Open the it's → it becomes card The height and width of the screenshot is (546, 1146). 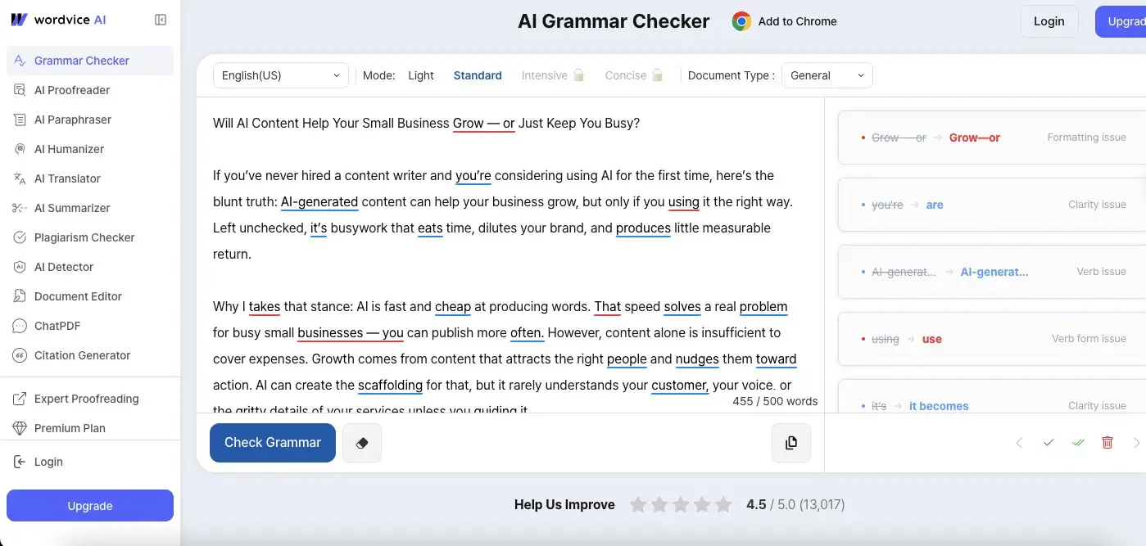[992, 397]
